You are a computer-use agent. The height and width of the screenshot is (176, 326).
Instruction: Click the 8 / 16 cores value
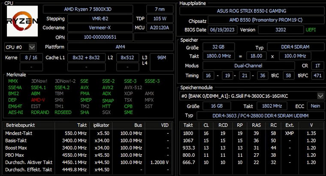tap(31, 58)
